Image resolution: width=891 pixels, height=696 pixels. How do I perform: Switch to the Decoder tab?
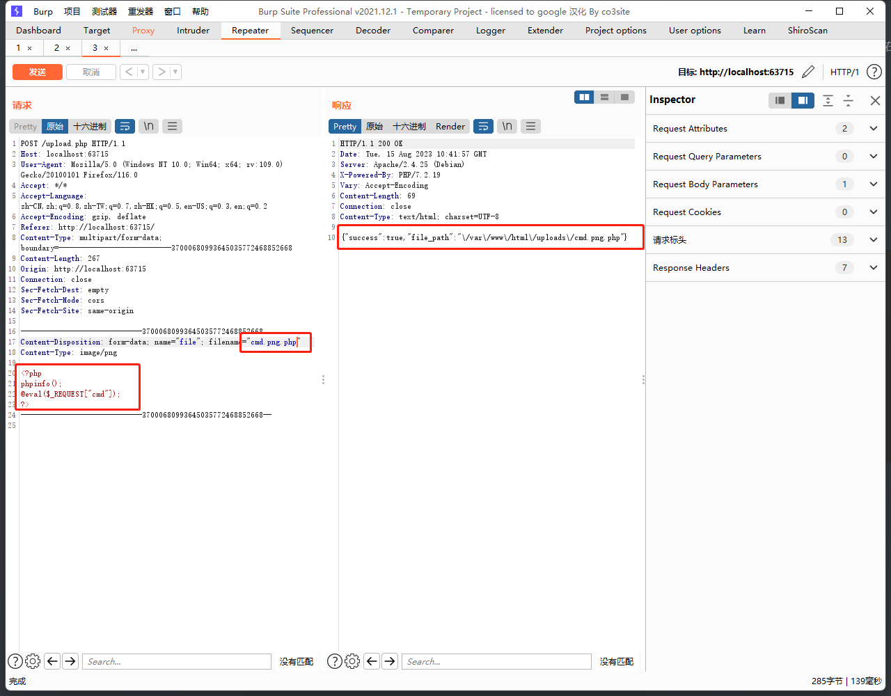(x=372, y=30)
